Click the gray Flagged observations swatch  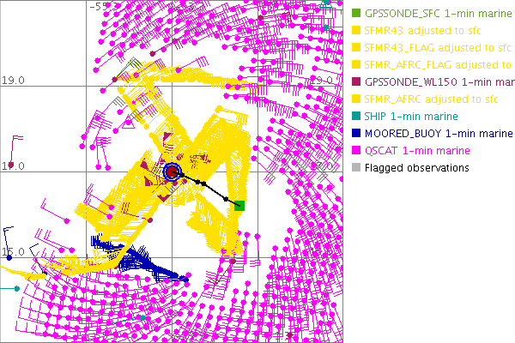point(356,168)
